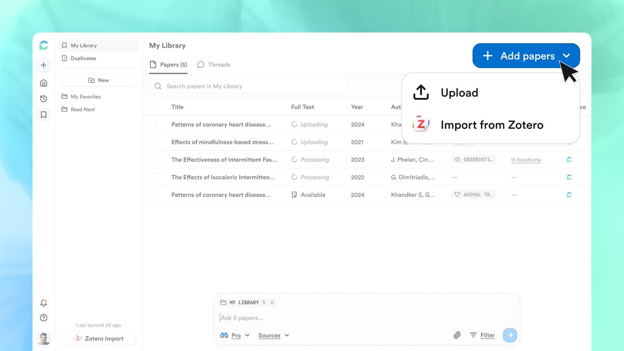Viewport: 624px width, 351px height.
Task: Click the Consensus source icon in Intermittent Fas row
Action: [569, 160]
